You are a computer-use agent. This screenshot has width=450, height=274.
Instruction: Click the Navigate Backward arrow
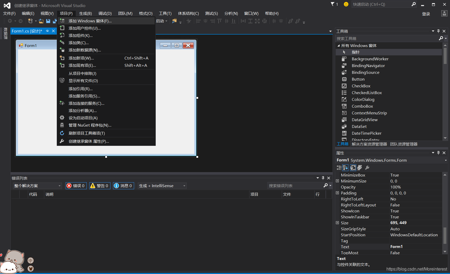[10, 21]
